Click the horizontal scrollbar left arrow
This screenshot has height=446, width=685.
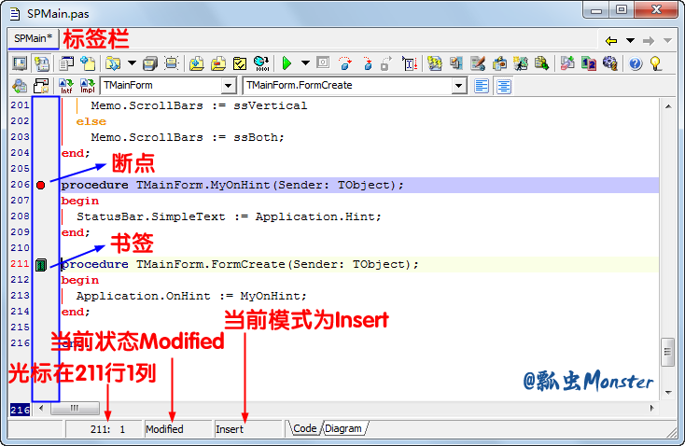(x=41, y=408)
